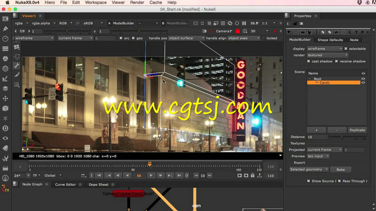Open the Selected geometry export dropdown
This screenshot has height=211, width=376.
pos(309,169)
